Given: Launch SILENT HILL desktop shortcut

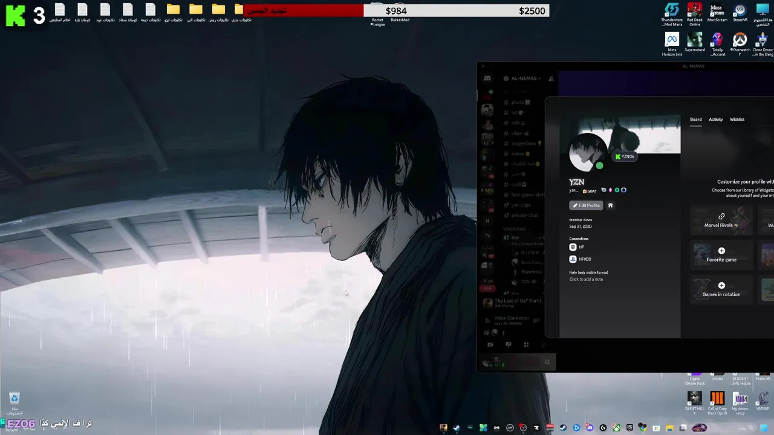Looking at the screenshot, I should (694, 403).
